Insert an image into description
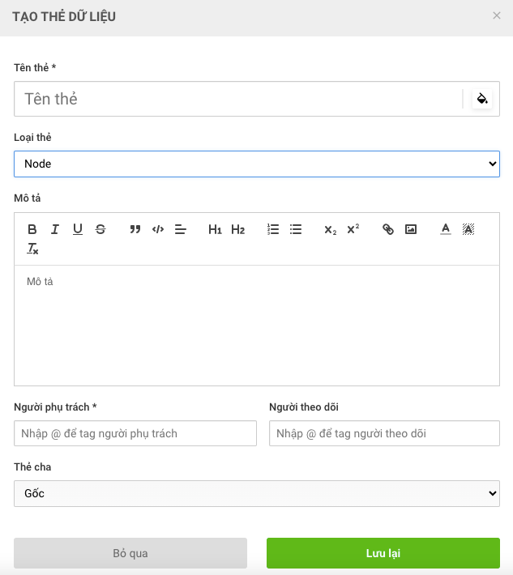Image resolution: width=513 pixels, height=575 pixels. point(411,229)
